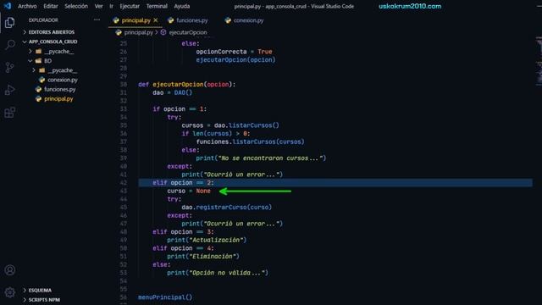The height and width of the screenshot is (305, 542).
Task: Click Python icon on funciones.py tab
Action: pyautogui.click(x=171, y=20)
